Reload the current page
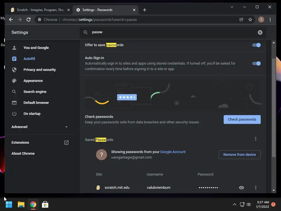The image size is (281, 211). pyautogui.click(x=29, y=20)
